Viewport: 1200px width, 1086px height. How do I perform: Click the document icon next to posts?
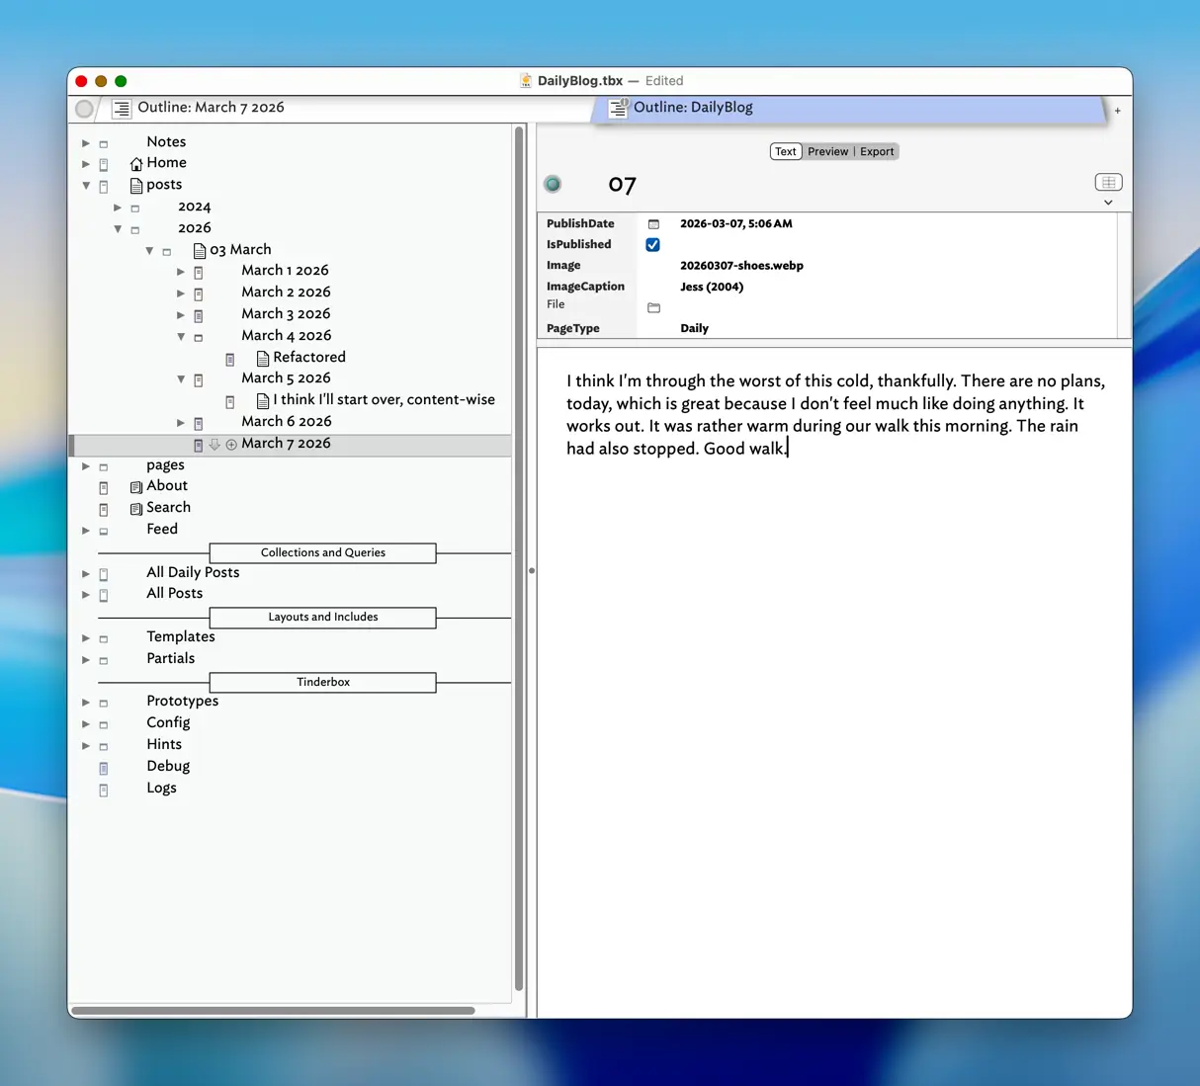[x=135, y=186]
